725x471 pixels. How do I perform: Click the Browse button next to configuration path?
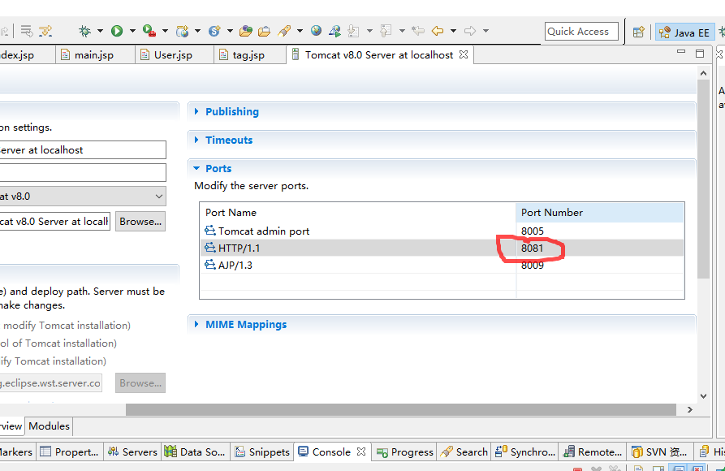[140, 222]
